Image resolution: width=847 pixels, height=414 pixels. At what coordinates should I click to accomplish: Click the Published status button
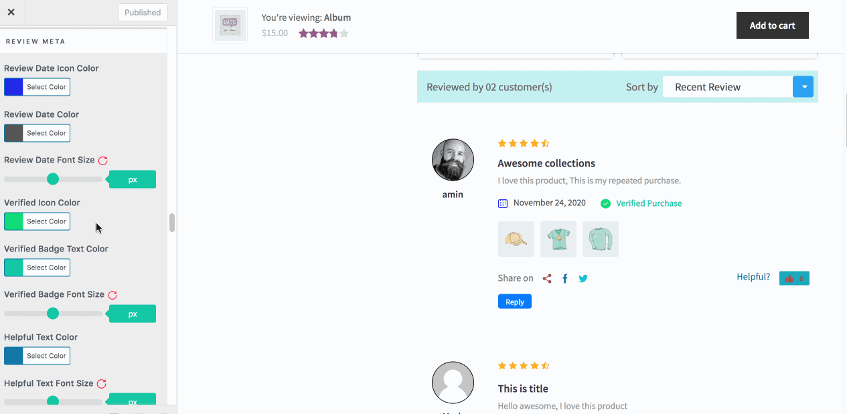(x=142, y=12)
